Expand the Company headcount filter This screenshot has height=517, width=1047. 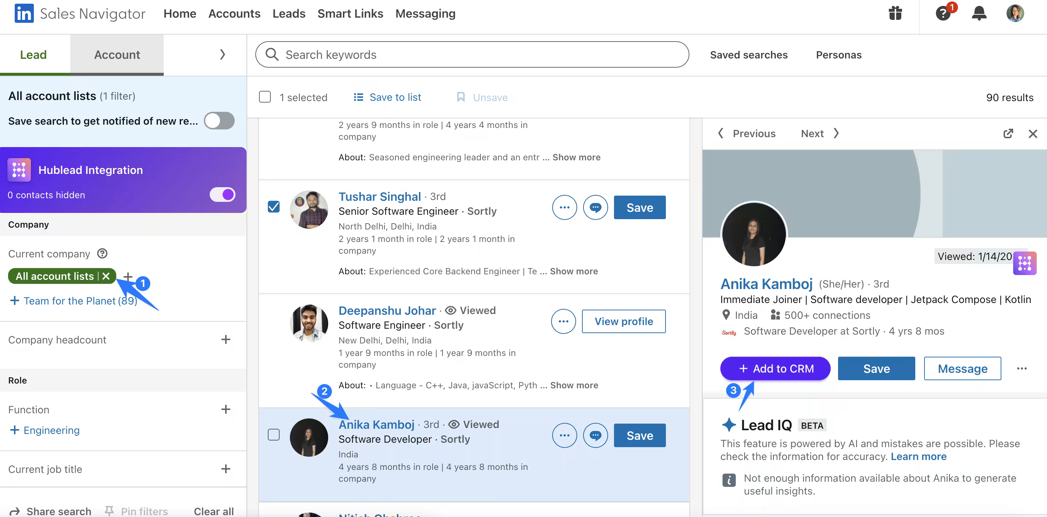pyautogui.click(x=226, y=339)
